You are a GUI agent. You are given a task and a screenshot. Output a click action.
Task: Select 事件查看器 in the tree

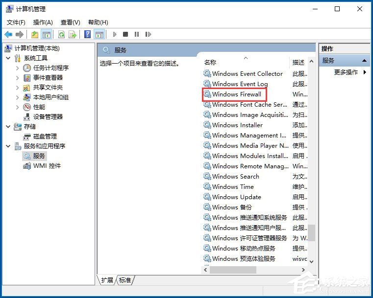48,78
